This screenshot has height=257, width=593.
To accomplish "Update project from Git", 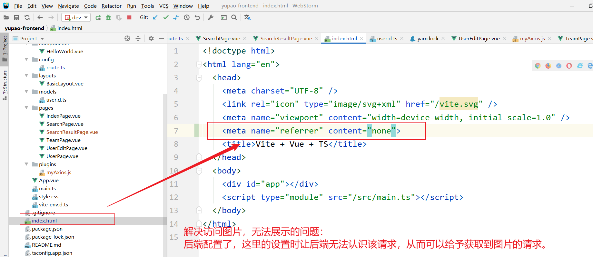I will (155, 17).
